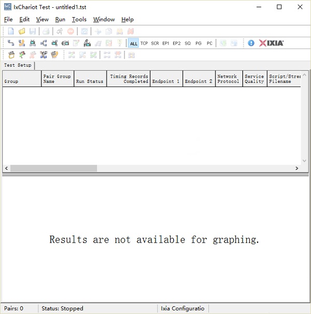Open the Tools menu
311x314 pixels.
[79, 19]
